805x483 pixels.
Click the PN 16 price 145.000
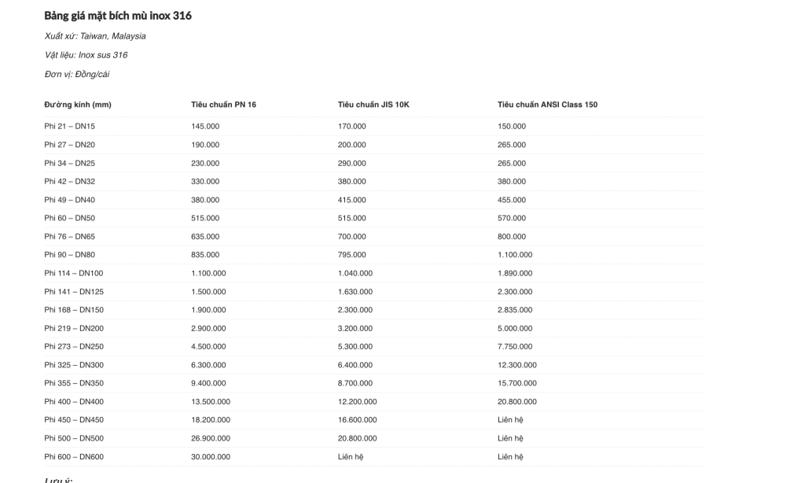tap(205, 126)
